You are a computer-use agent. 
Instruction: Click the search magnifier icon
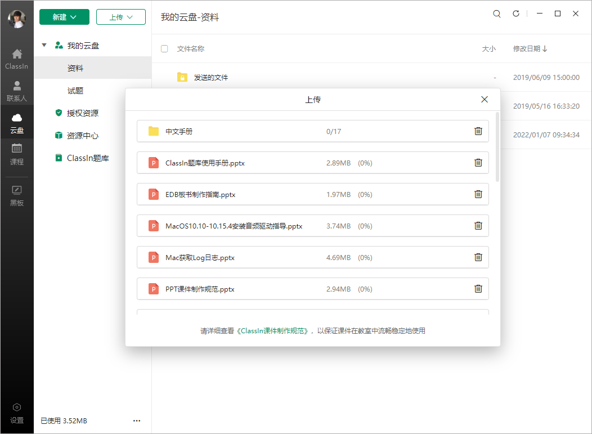(x=497, y=14)
